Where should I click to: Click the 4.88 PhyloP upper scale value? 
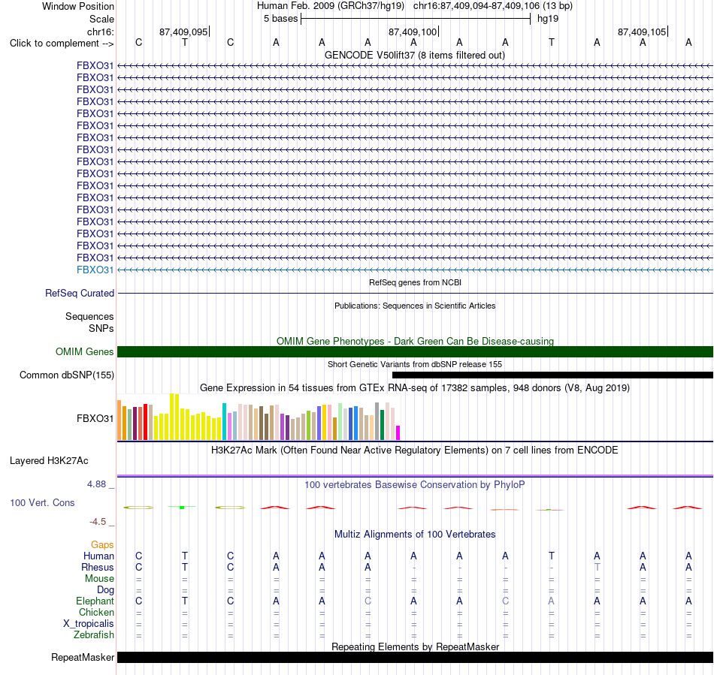tap(96, 484)
